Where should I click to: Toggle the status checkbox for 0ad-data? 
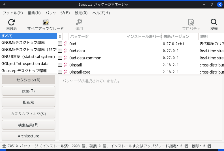[60, 51]
